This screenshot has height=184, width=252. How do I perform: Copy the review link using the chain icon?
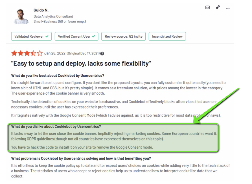pyautogui.click(x=217, y=8)
